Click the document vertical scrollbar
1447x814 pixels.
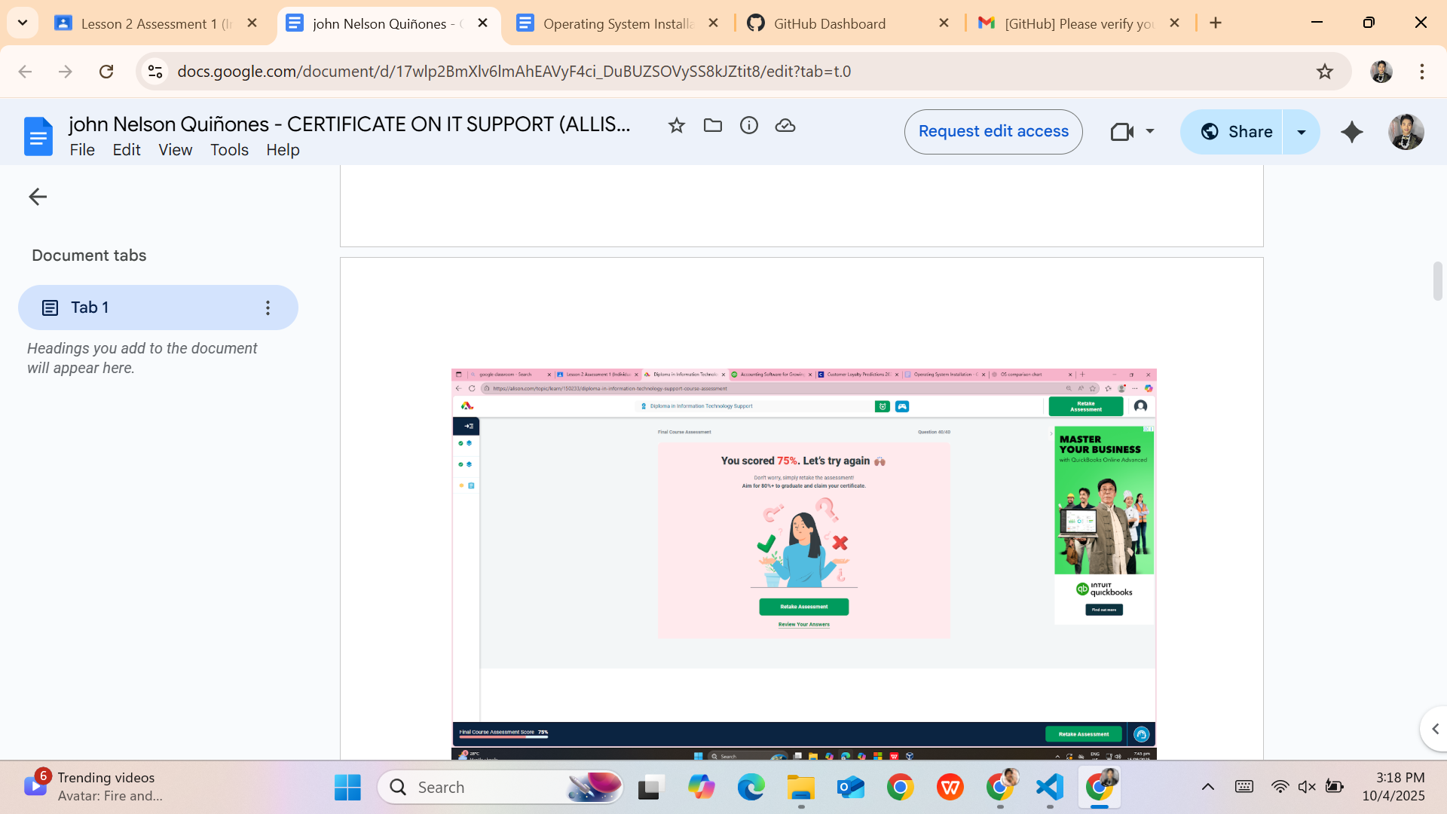tap(1437, 281)
